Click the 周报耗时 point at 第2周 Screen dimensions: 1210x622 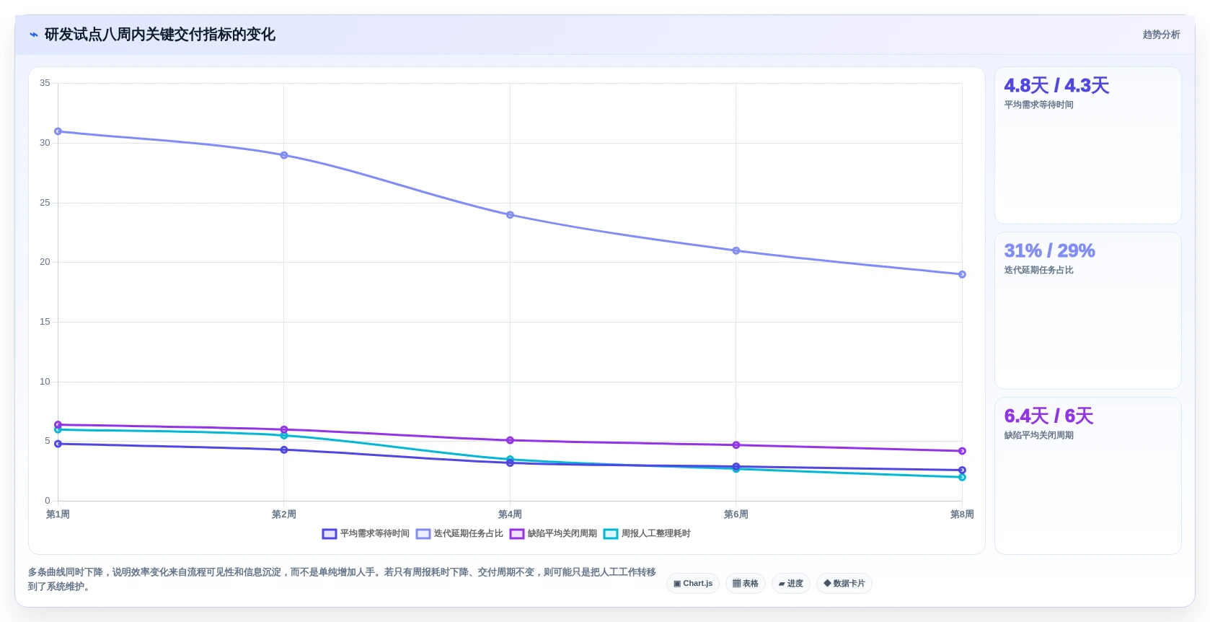[284, 435]
